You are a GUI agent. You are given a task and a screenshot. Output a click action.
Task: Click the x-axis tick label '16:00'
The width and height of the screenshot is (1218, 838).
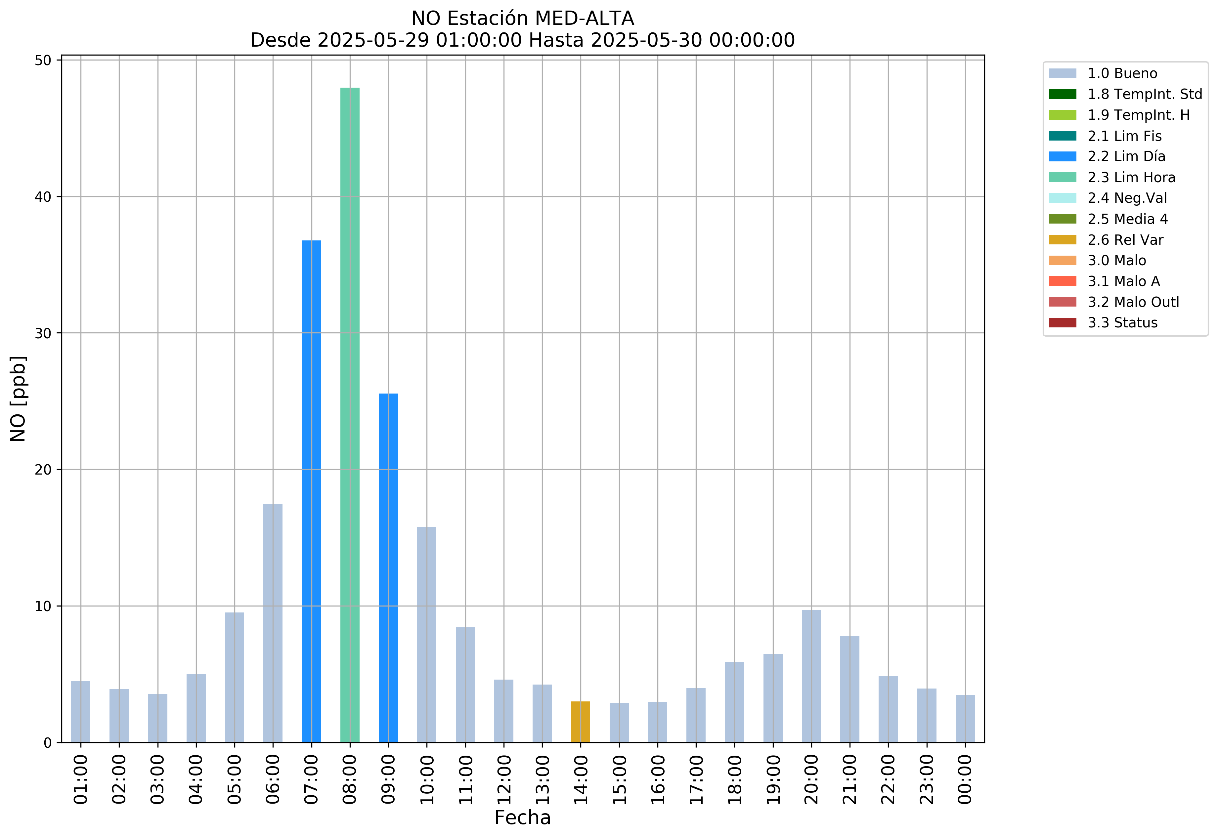658,779
